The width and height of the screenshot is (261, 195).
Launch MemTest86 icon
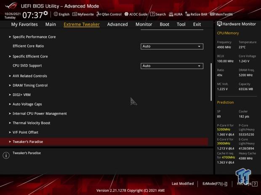(212, 14)
